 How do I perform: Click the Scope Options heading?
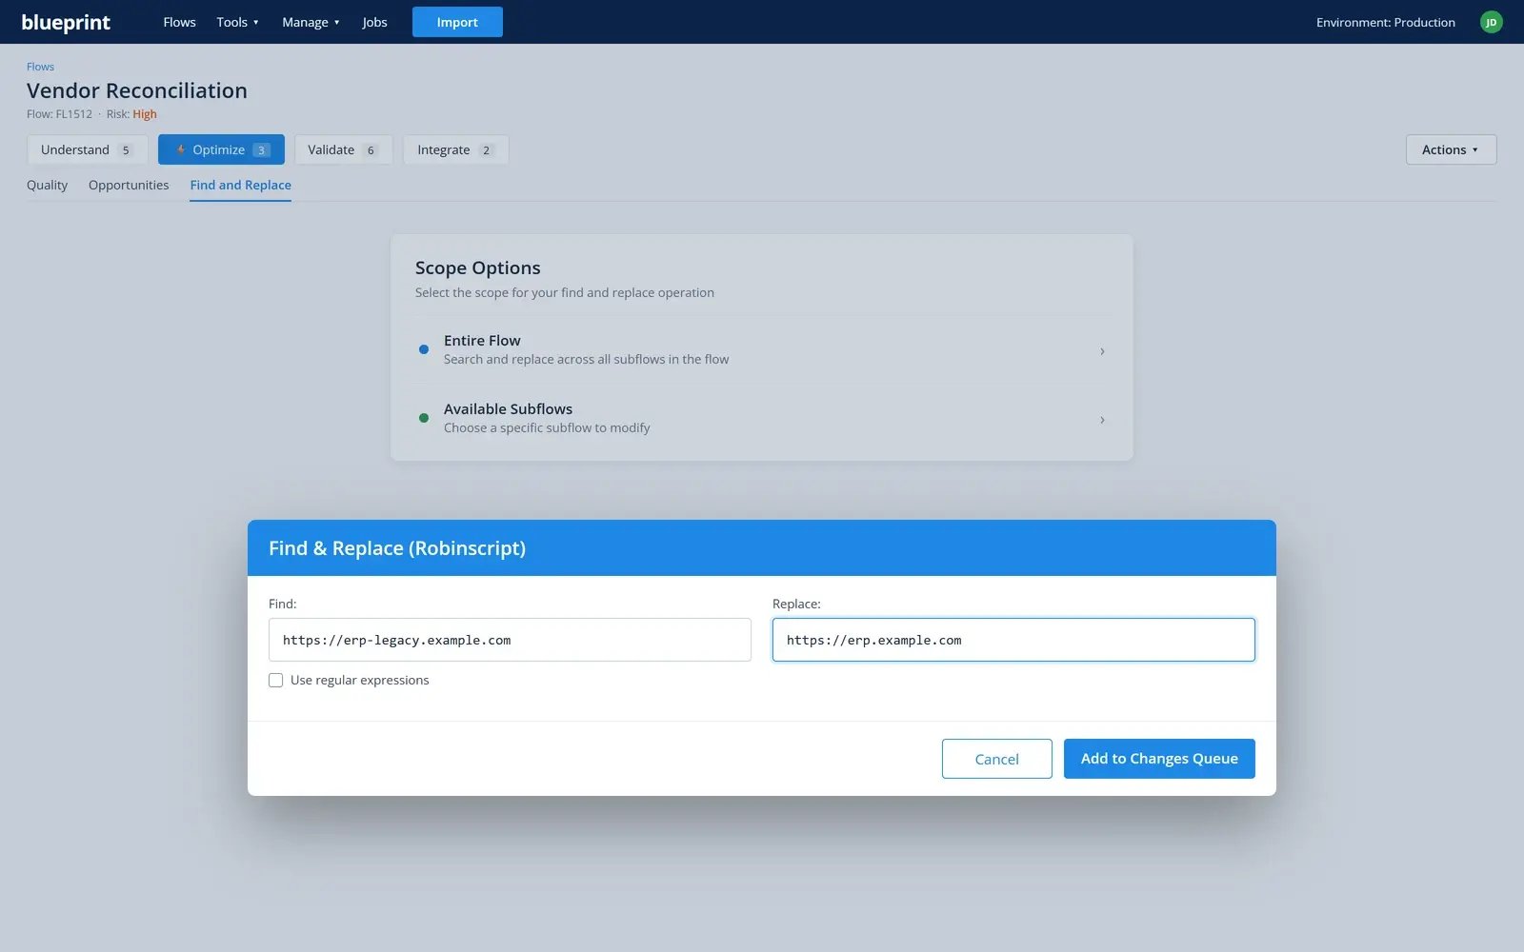(x=478, y=268)
